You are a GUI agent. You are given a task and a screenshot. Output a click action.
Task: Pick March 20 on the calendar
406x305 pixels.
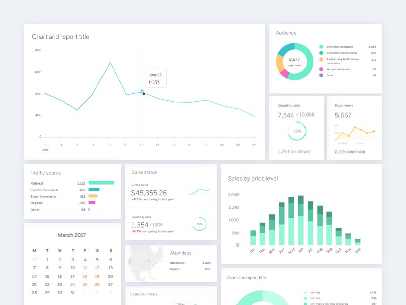tap(110, 276)
